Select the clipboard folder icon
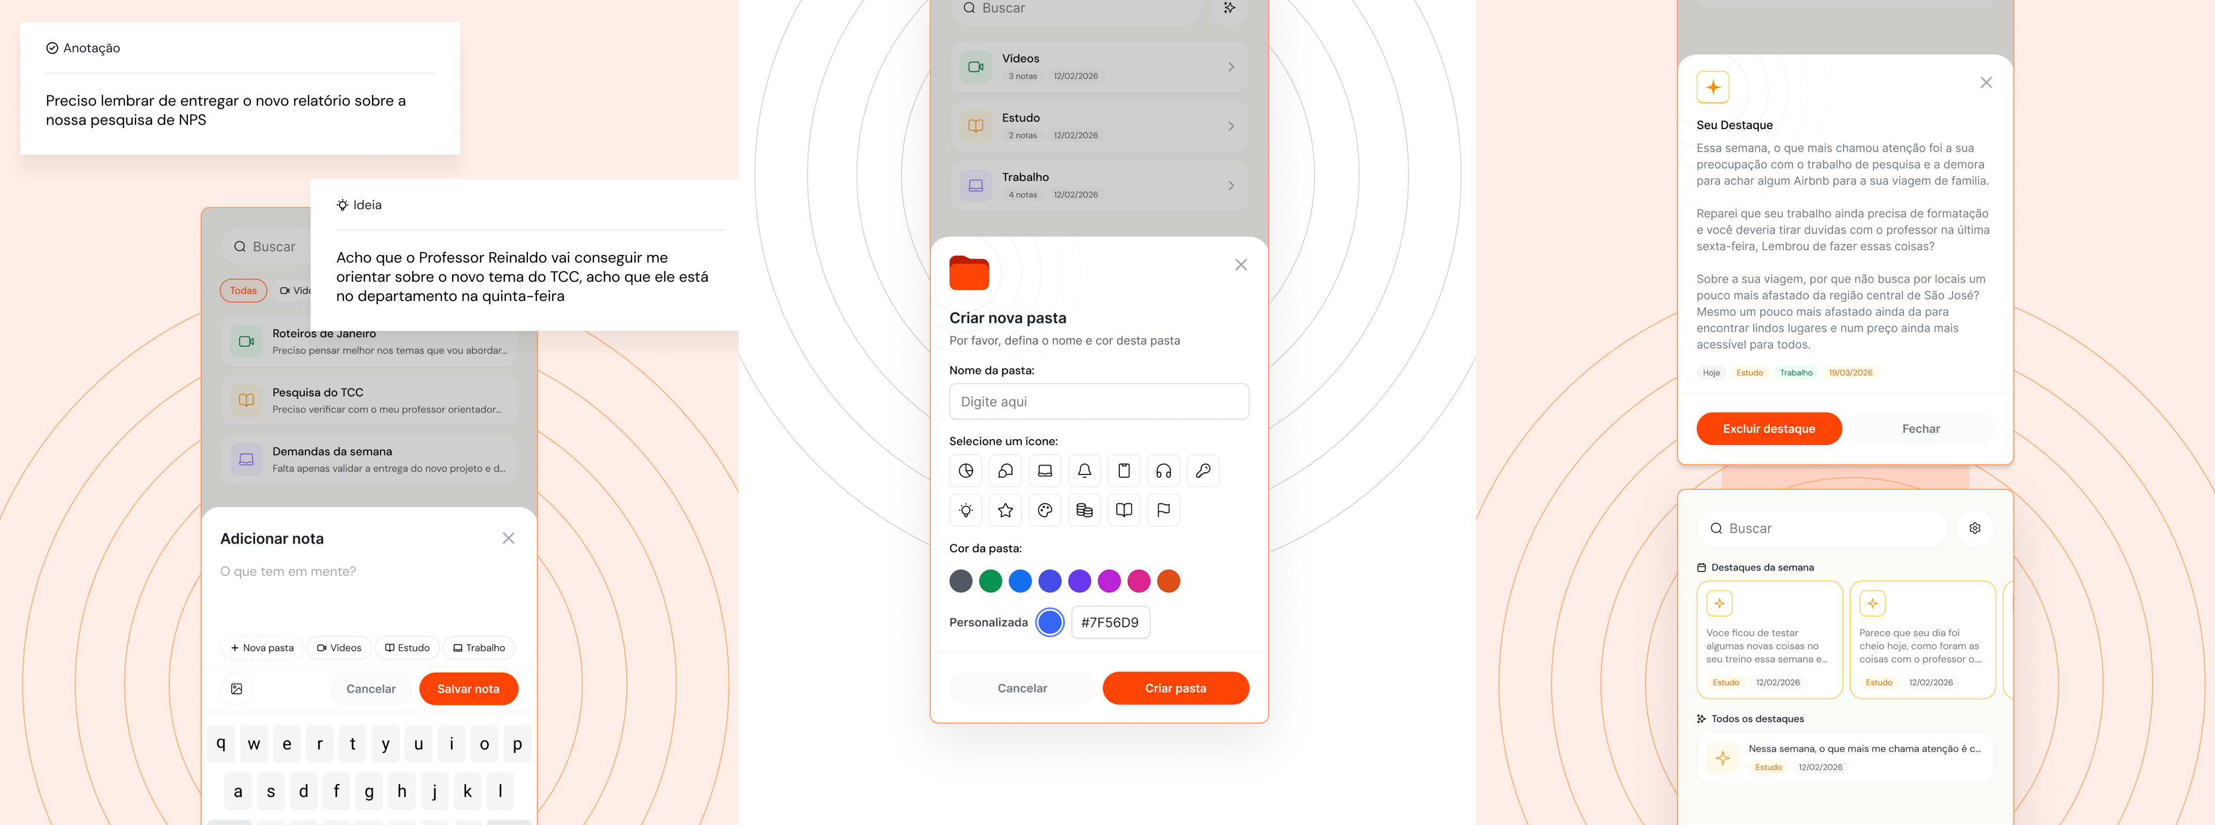Screen dimensions: 2215x825 (1124, 471)
